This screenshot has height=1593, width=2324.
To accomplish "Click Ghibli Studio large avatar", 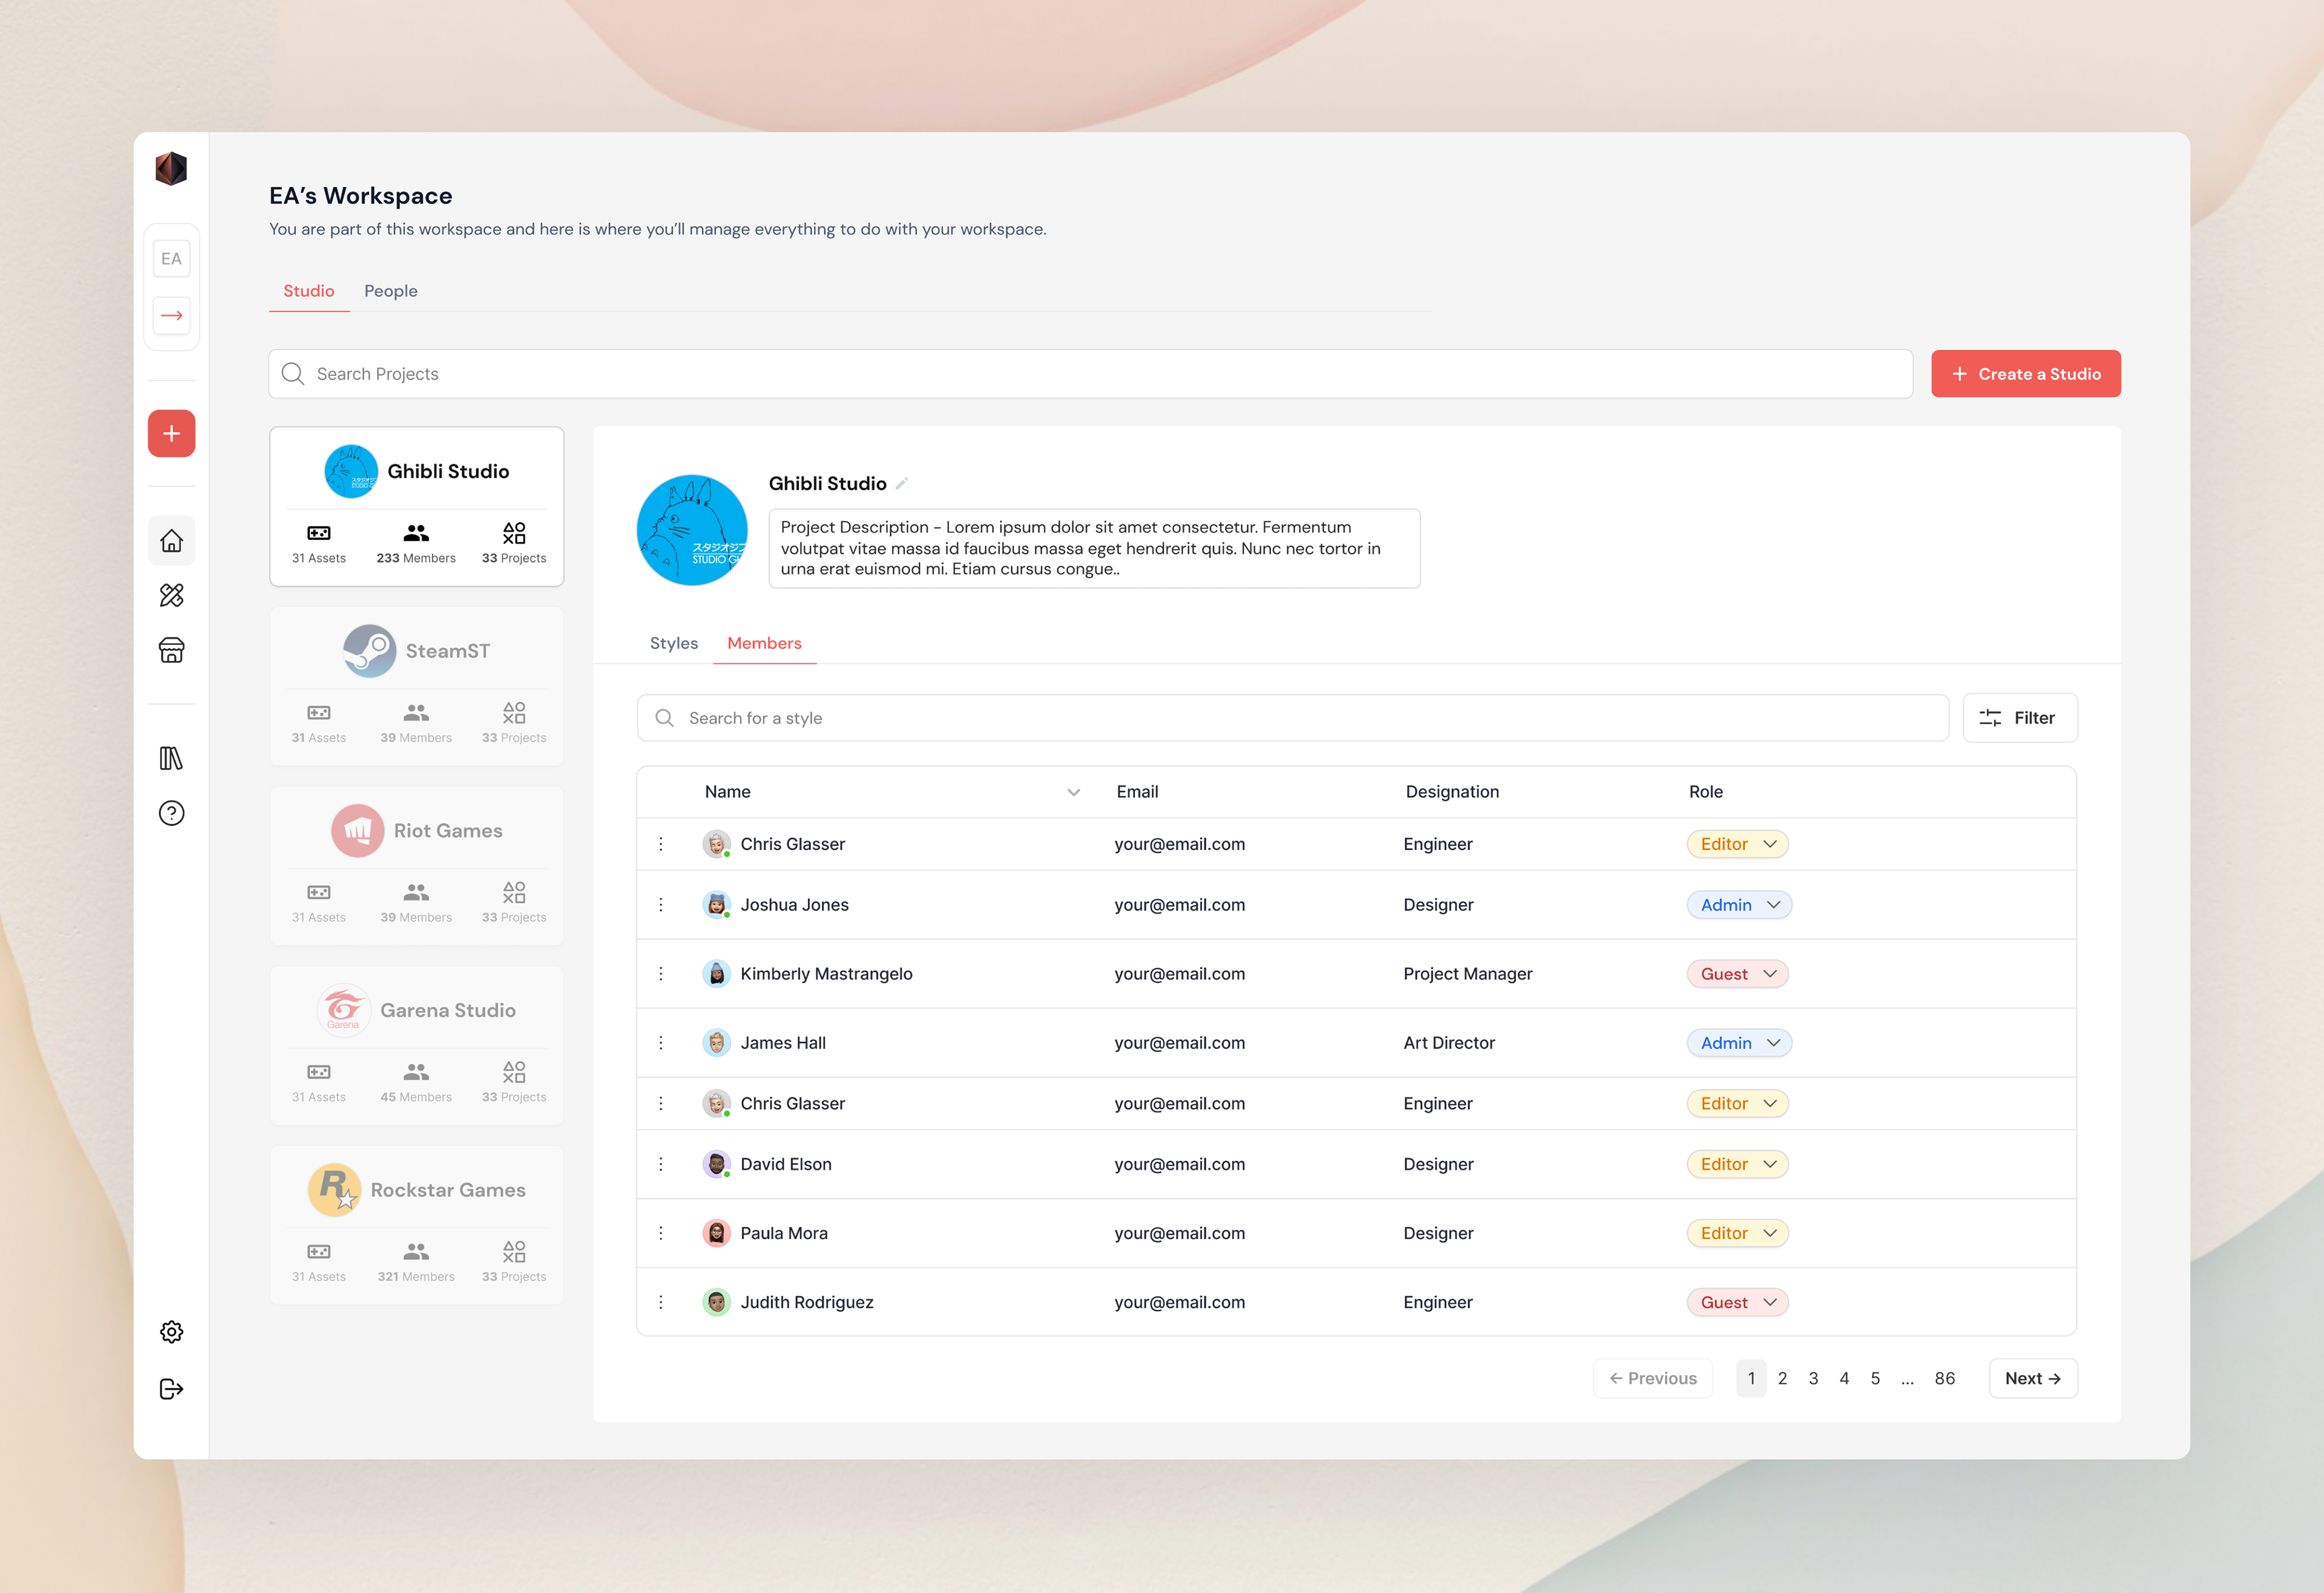I will pyautogui.click(x=692, y=529).
